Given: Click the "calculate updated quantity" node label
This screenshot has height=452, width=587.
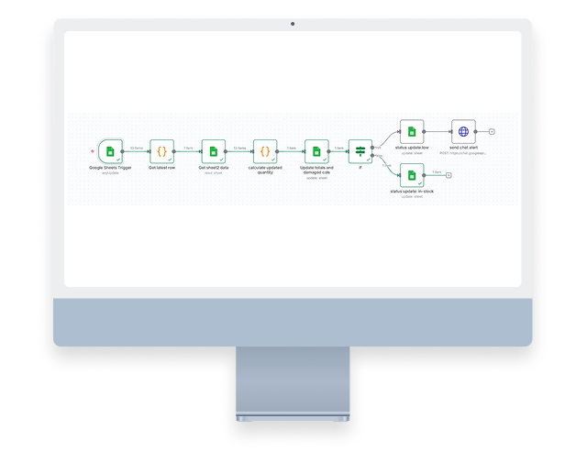Looking at the screenshot, I should pyautogui.click(x=264, y=168).
